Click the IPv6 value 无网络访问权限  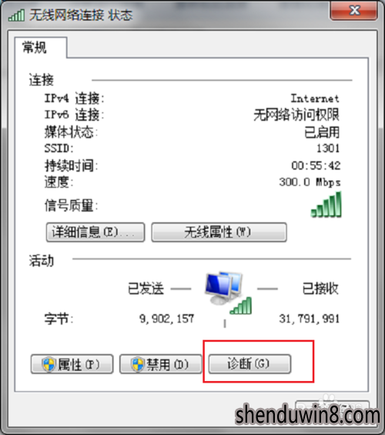pos(296,115)
